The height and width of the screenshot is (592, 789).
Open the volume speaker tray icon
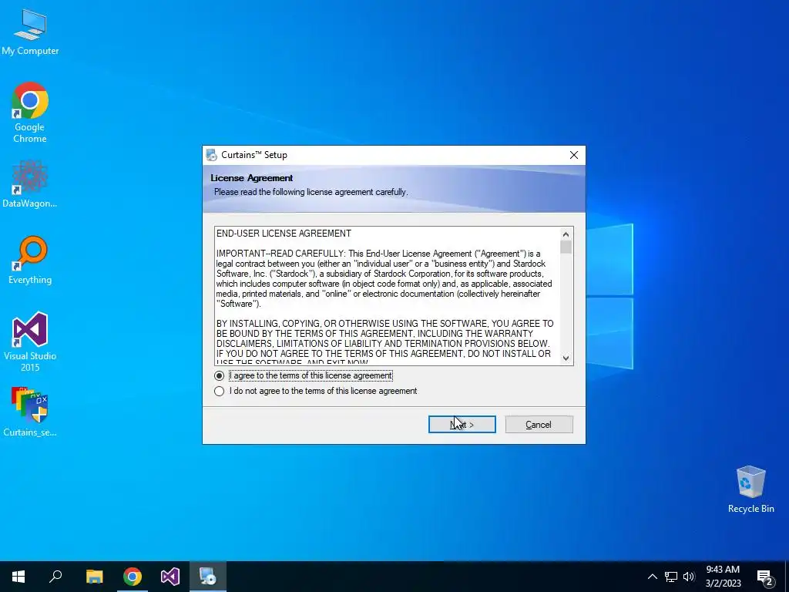pos(689,577)
